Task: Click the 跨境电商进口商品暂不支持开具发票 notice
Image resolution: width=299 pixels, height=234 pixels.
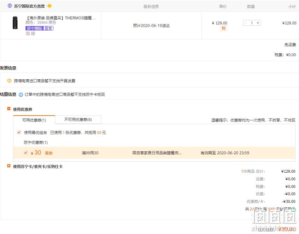Action: 45,81
